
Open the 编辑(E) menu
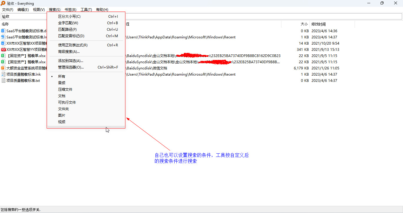(x=23, y=10)
